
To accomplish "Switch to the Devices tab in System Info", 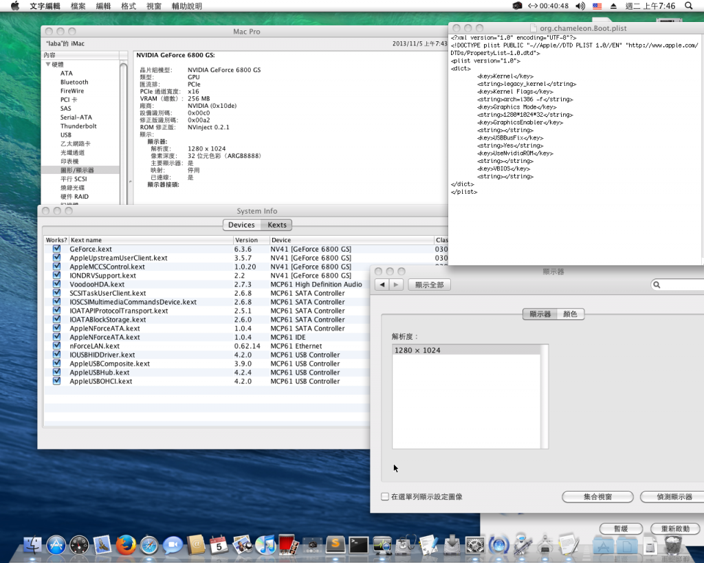I will click(x=241, y=225).
